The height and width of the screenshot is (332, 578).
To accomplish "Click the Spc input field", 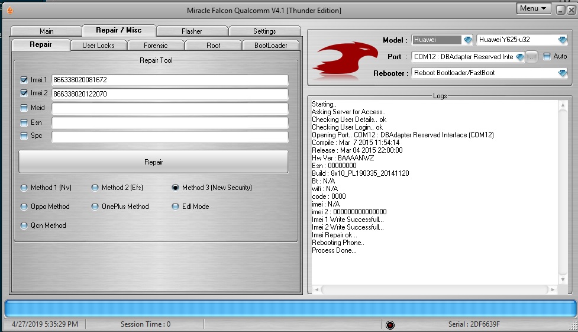I will (x=170, y=137).
